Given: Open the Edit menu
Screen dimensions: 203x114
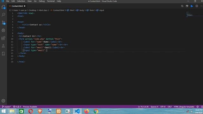Looking at the screenshot, I should tap(13, 1).
